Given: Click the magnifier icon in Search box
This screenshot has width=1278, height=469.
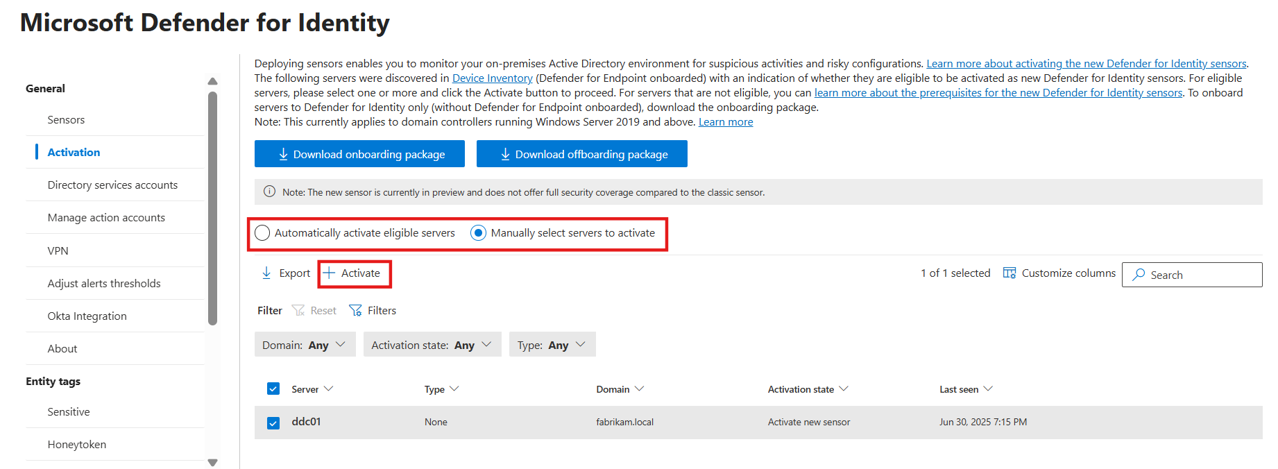Looking at the screenshot, I should click(x=1139, y=275).
